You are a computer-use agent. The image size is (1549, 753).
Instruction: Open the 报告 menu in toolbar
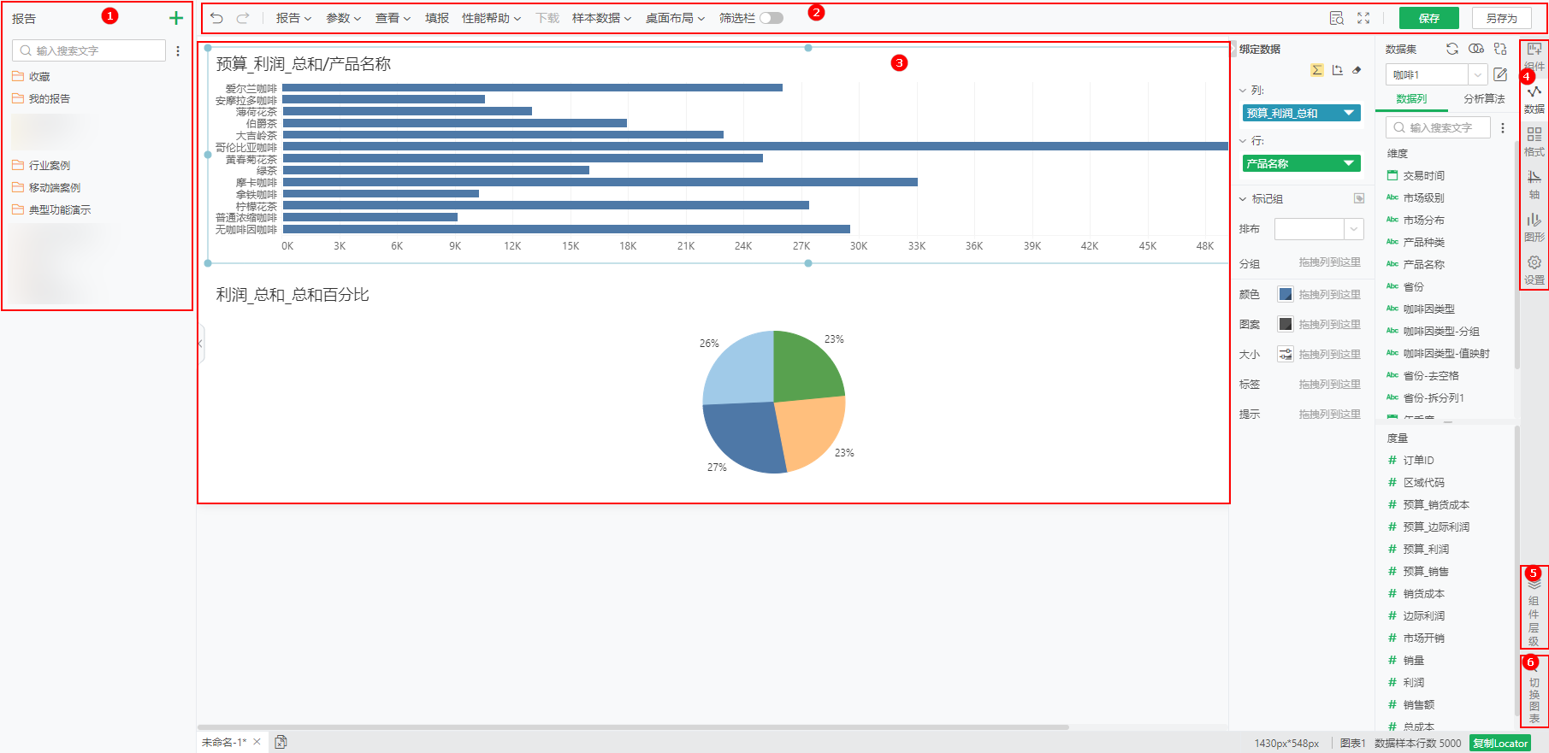[x=293, y=18]
